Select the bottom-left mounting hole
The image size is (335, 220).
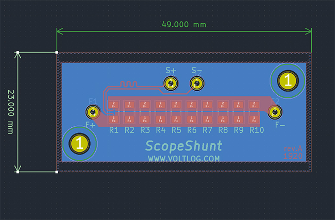click(x=79, y=143)
